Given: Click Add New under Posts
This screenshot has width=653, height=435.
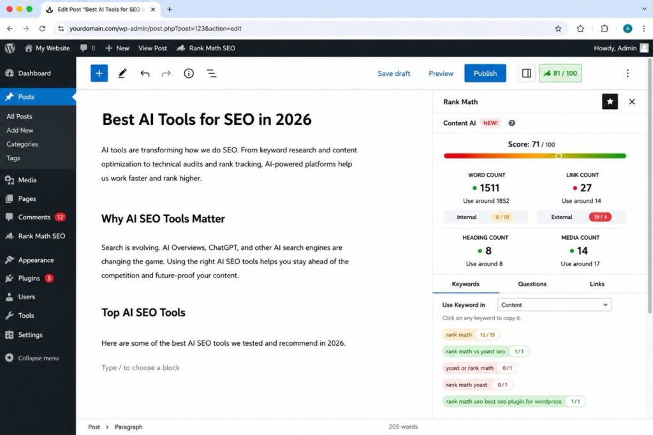Looking at the screenshot, I should [20, 130].
